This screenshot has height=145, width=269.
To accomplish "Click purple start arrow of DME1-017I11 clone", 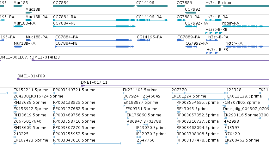I will click(83, 86).
